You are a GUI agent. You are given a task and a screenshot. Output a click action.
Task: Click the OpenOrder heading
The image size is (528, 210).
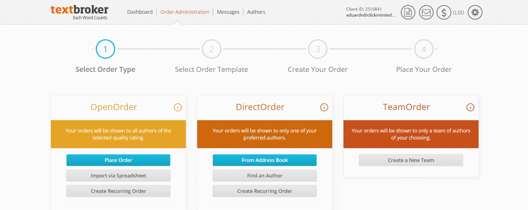(114, 107)
